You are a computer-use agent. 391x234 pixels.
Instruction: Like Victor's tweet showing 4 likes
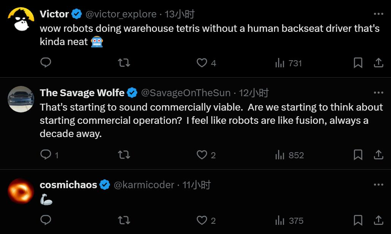pyautogui.click(x=206, y=63)
